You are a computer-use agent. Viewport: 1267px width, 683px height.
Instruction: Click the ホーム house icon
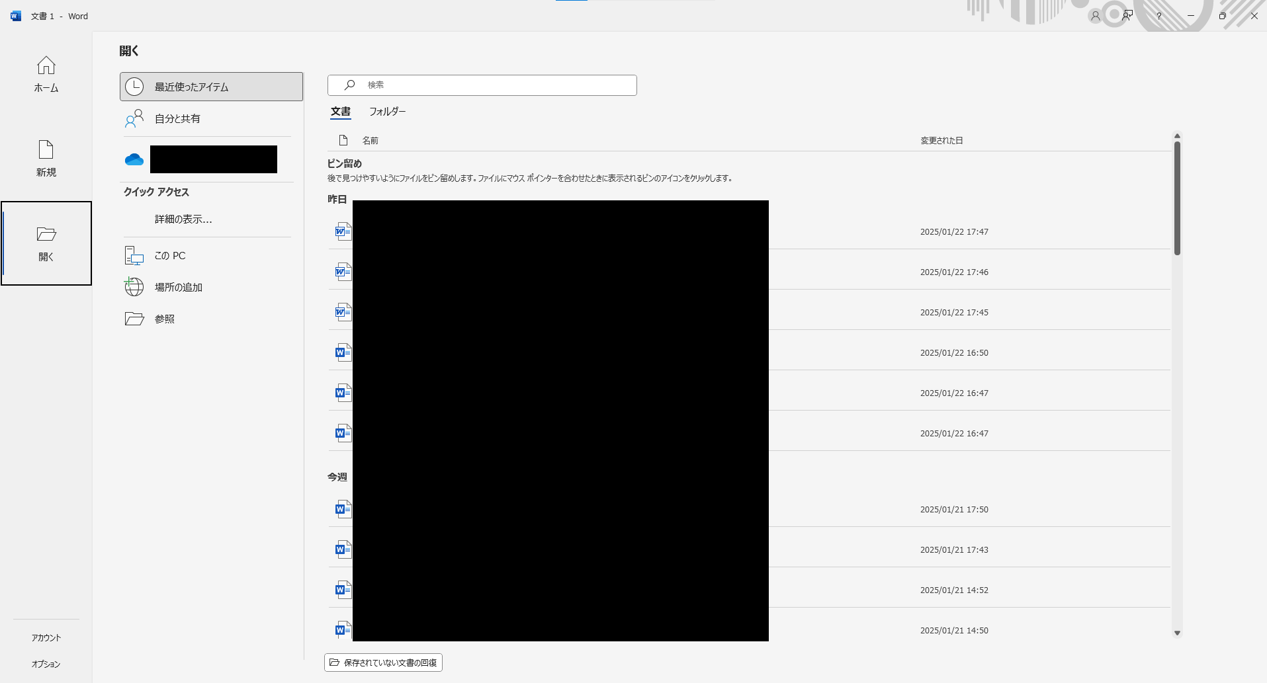pyautogui.click(x=46, y=65)
